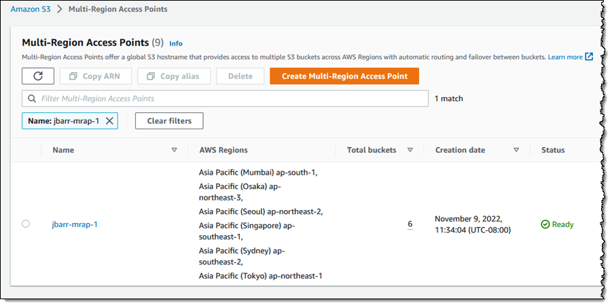Click the Copy alias button
The width and height of the screenshot is (612, 306).
coord(174,76)
